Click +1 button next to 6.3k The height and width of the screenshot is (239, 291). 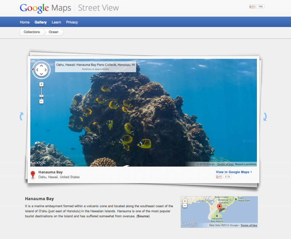tap(219, 177)
